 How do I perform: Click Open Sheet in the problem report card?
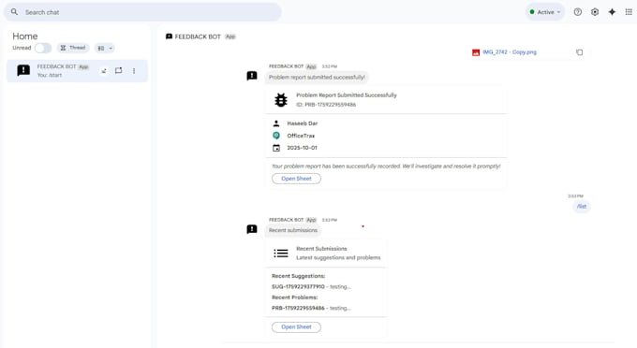[x=296, y=179]
